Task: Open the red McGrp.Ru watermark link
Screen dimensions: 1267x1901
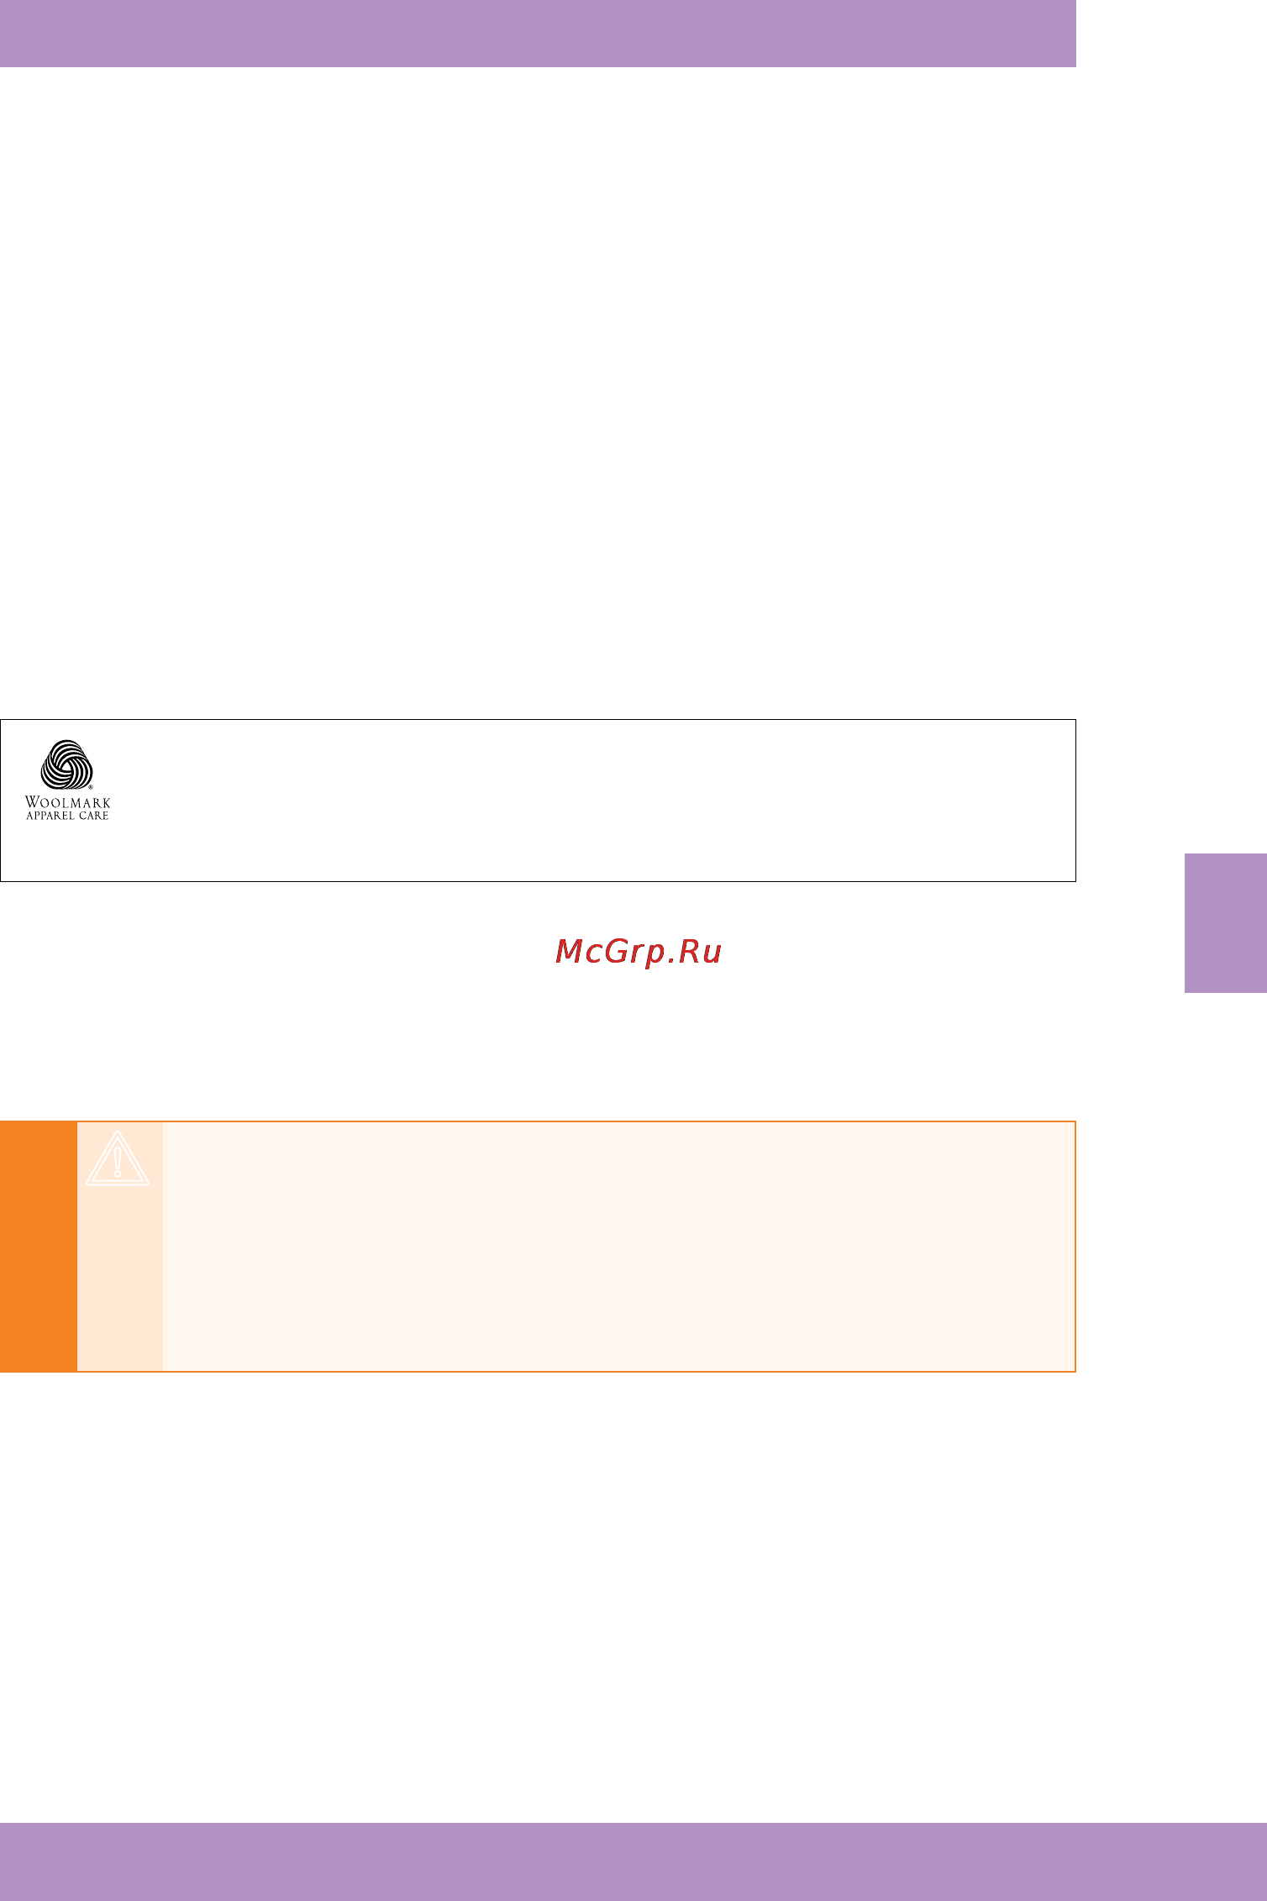Action: [x=639, y=952]
